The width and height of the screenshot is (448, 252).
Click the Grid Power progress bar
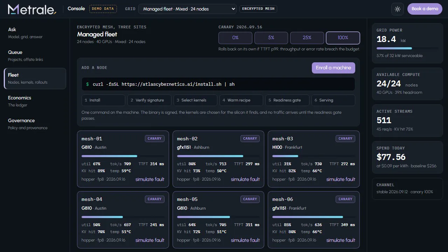click(x=407, y=48)
